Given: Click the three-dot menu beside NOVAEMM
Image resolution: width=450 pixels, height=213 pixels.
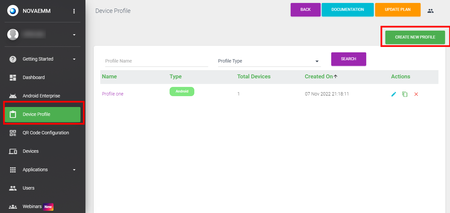Looking at the screenshot, I should pos(75,10).
